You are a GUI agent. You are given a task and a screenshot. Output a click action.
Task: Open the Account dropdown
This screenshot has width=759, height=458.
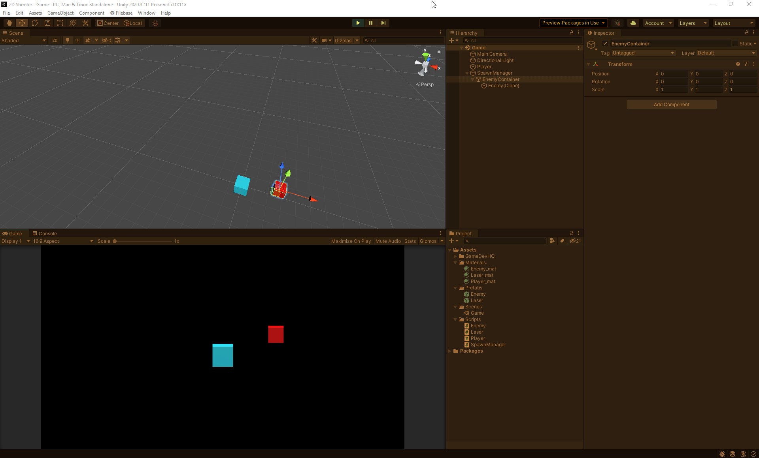tap(658, 23)
